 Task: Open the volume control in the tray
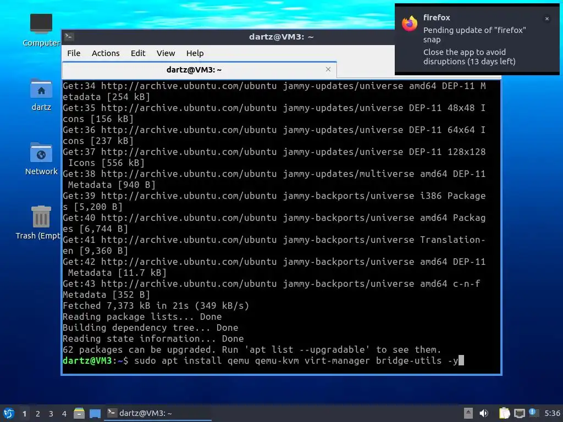pyautogui.click(x=484, y=413)
